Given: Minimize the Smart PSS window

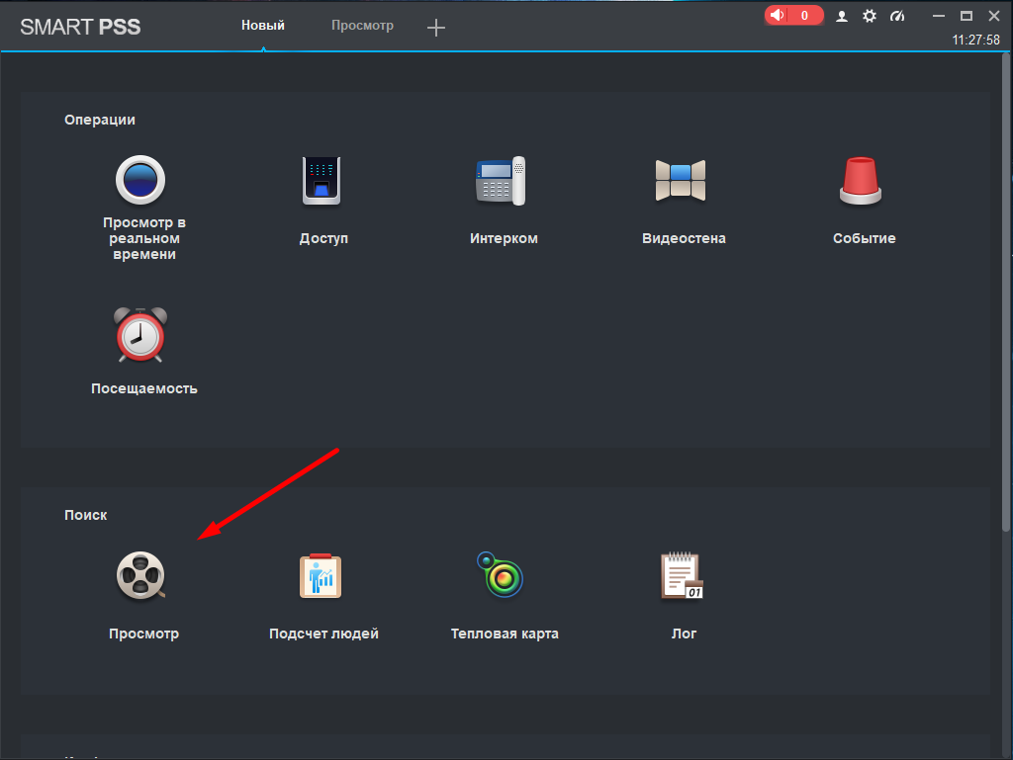Looking at the screenshot, I should (939, 16).
